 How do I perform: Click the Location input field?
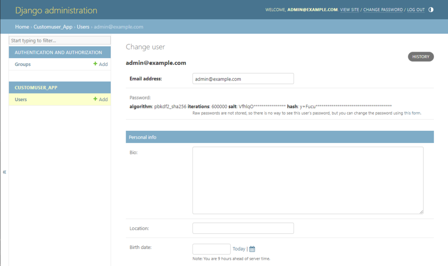[243, 228]
